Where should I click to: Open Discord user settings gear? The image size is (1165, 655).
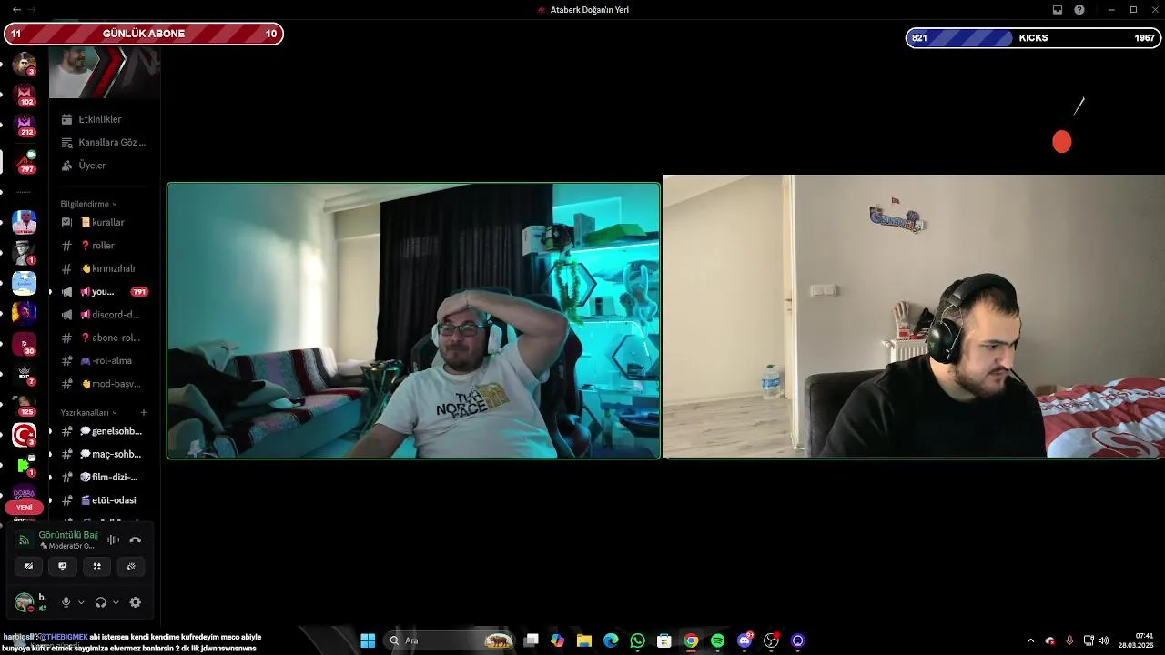pyautogui.click(x=136, y=602)
